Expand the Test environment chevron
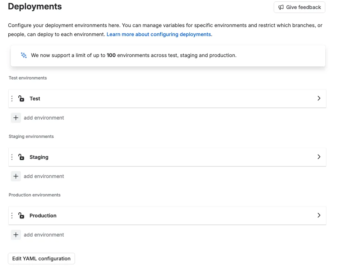This screenshot has height=273, width=339. pos(319,98)
